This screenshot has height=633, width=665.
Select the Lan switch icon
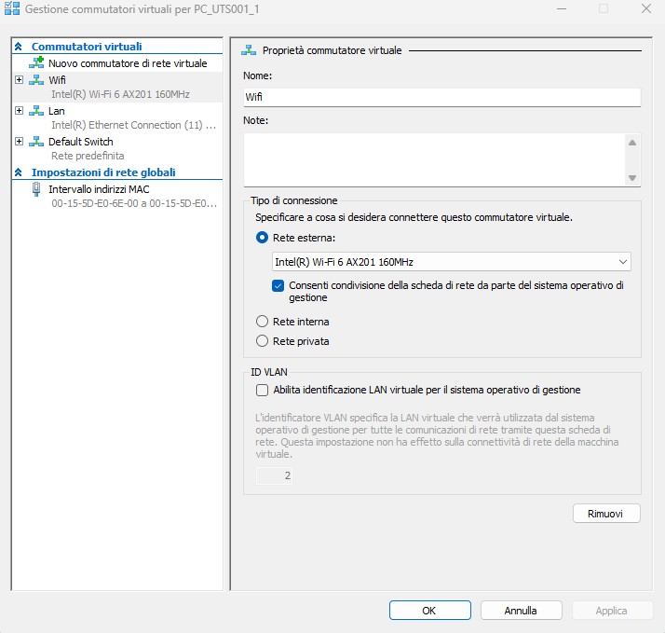pos(36,111)
